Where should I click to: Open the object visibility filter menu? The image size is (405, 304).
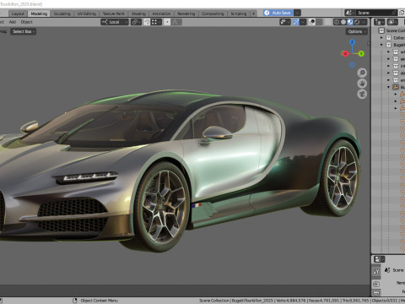(284, 22)
